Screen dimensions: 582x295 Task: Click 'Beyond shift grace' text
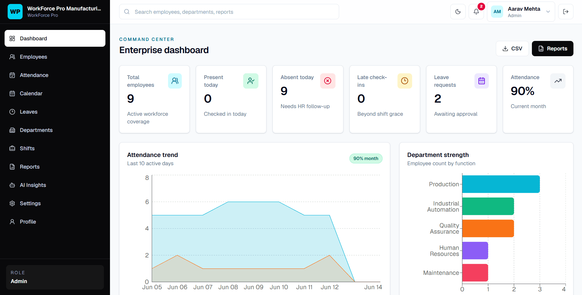coord(380,114)
